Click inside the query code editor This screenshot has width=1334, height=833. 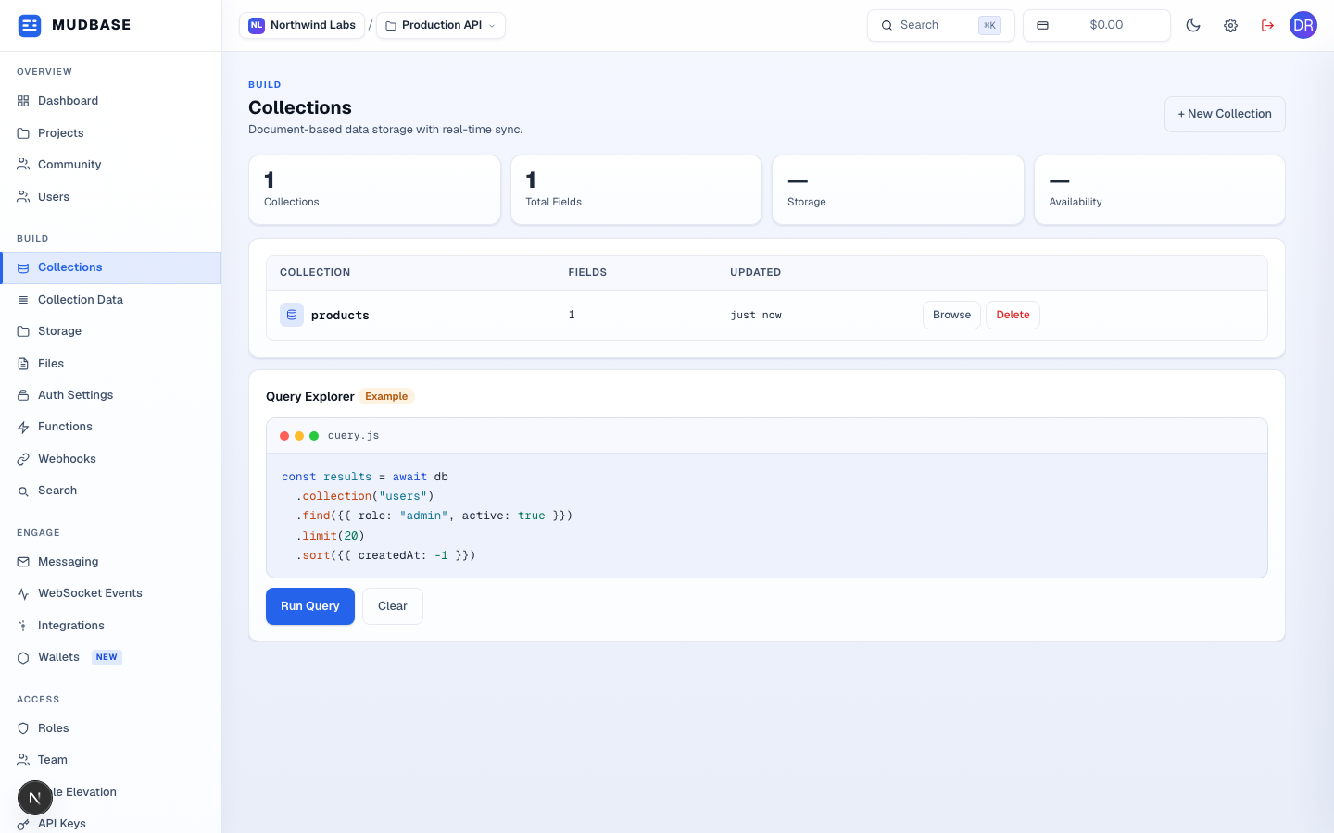[767, 516]
